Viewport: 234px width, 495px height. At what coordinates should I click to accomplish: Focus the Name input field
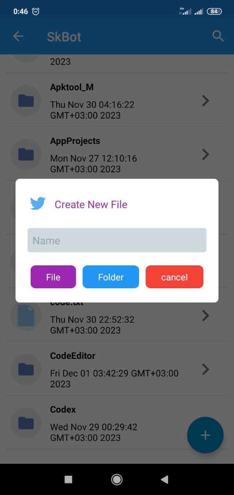coord(117,240)
